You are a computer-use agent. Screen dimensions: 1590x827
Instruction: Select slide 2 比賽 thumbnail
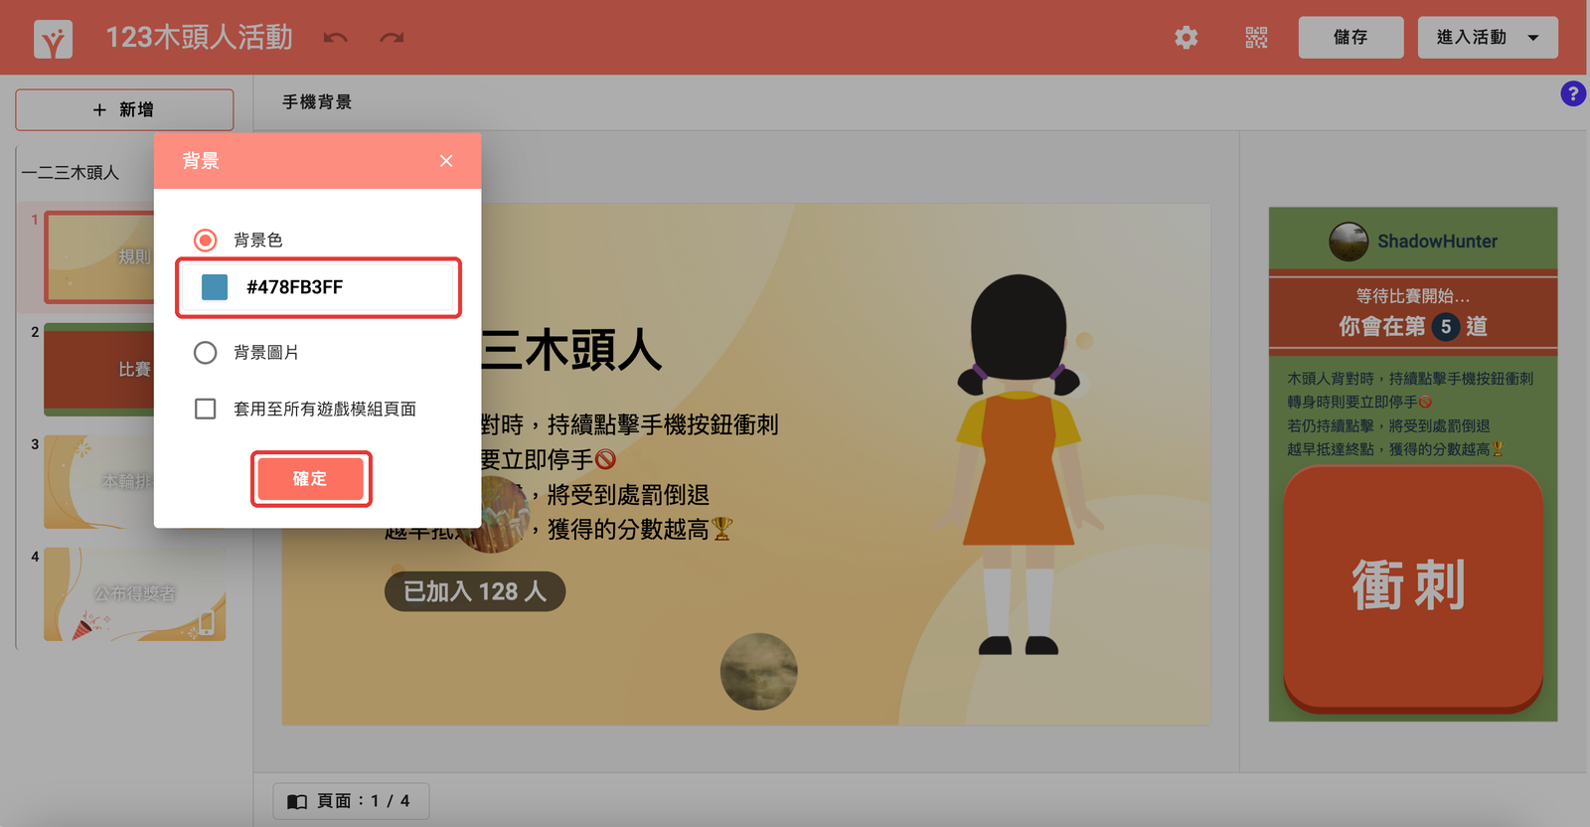(99, 370)
